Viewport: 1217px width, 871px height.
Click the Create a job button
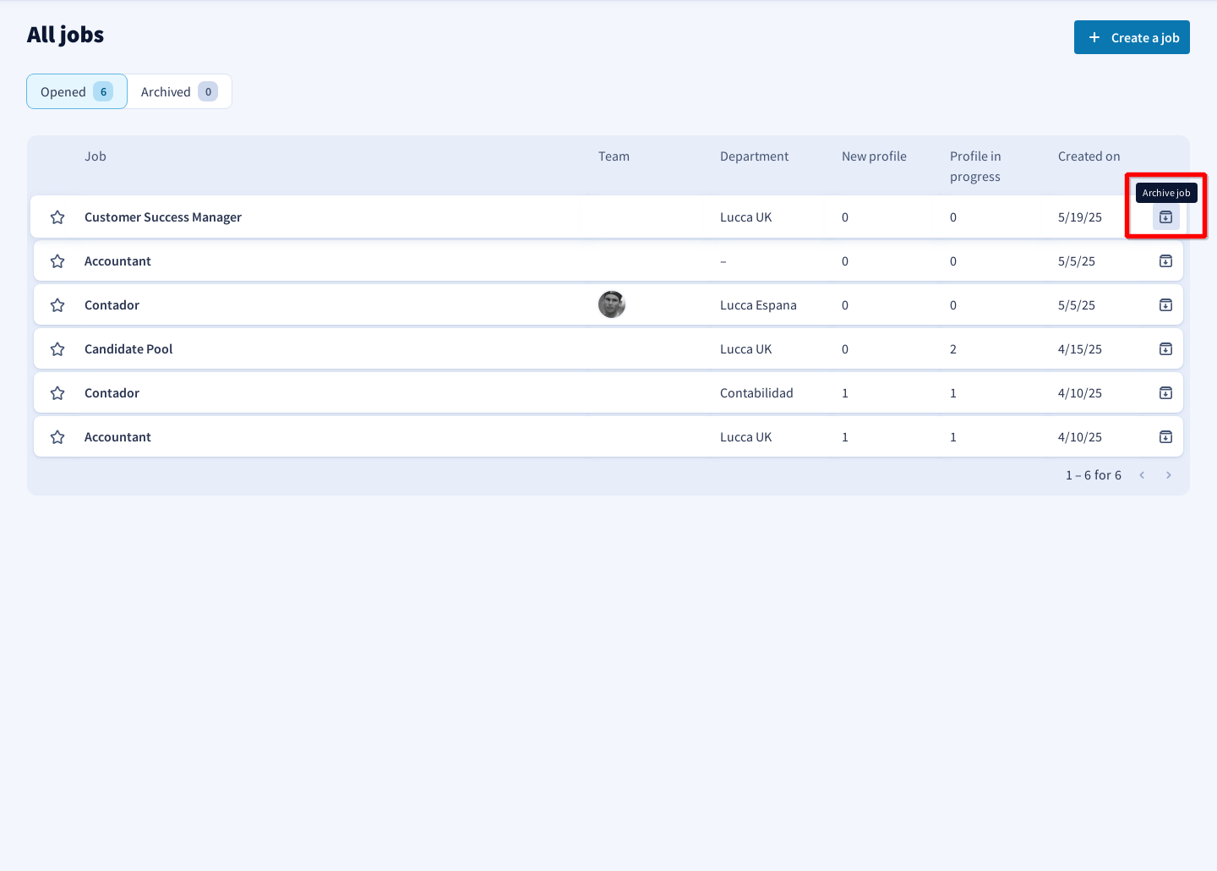coord(1132,37)
